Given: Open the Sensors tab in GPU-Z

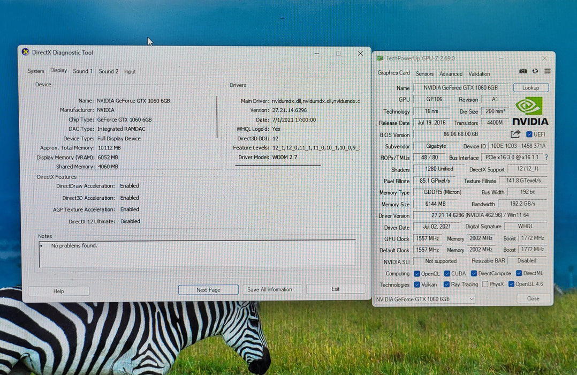Looking at the screenshot, I should (x=424, y=74).
